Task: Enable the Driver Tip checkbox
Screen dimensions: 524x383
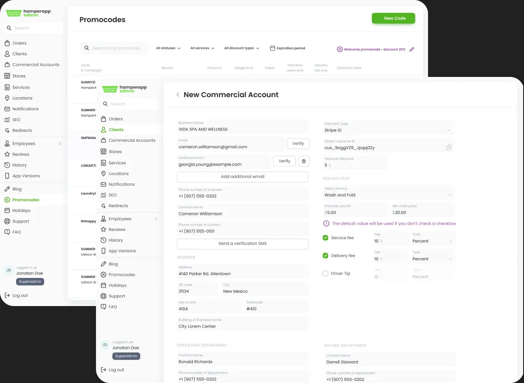Action: click(326, 273)
